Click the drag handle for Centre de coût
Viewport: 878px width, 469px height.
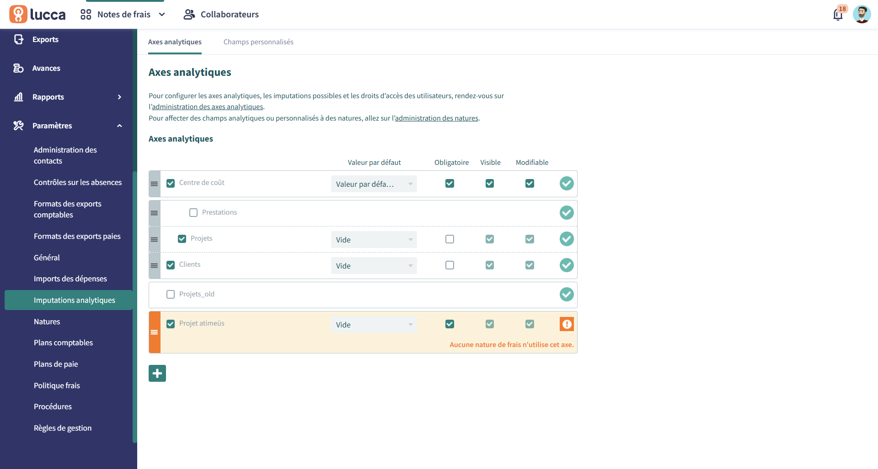[155, 184]
